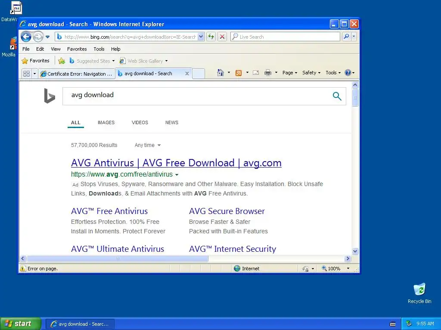Click the Bing search magnifier icon
Screen dimensions: 441x330
pos(337,96)
